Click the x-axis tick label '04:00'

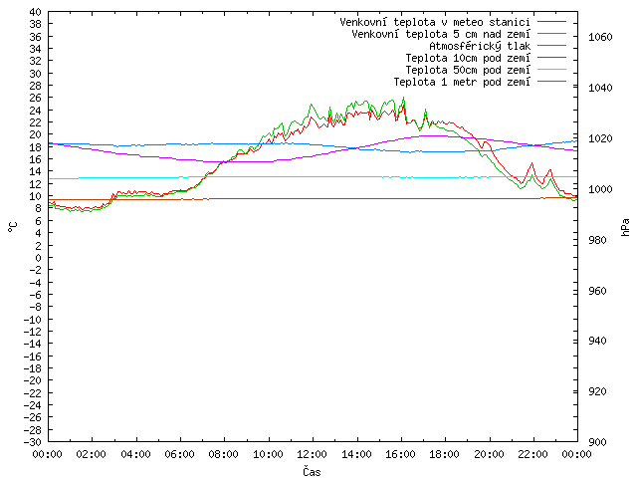click(x=135, y=454)
